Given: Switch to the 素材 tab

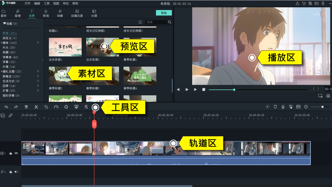Looking at the screenshot, I should click(4, 13).
